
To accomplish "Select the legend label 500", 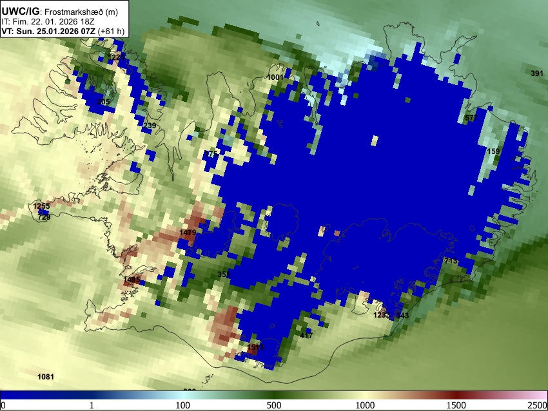I will 273,405.
